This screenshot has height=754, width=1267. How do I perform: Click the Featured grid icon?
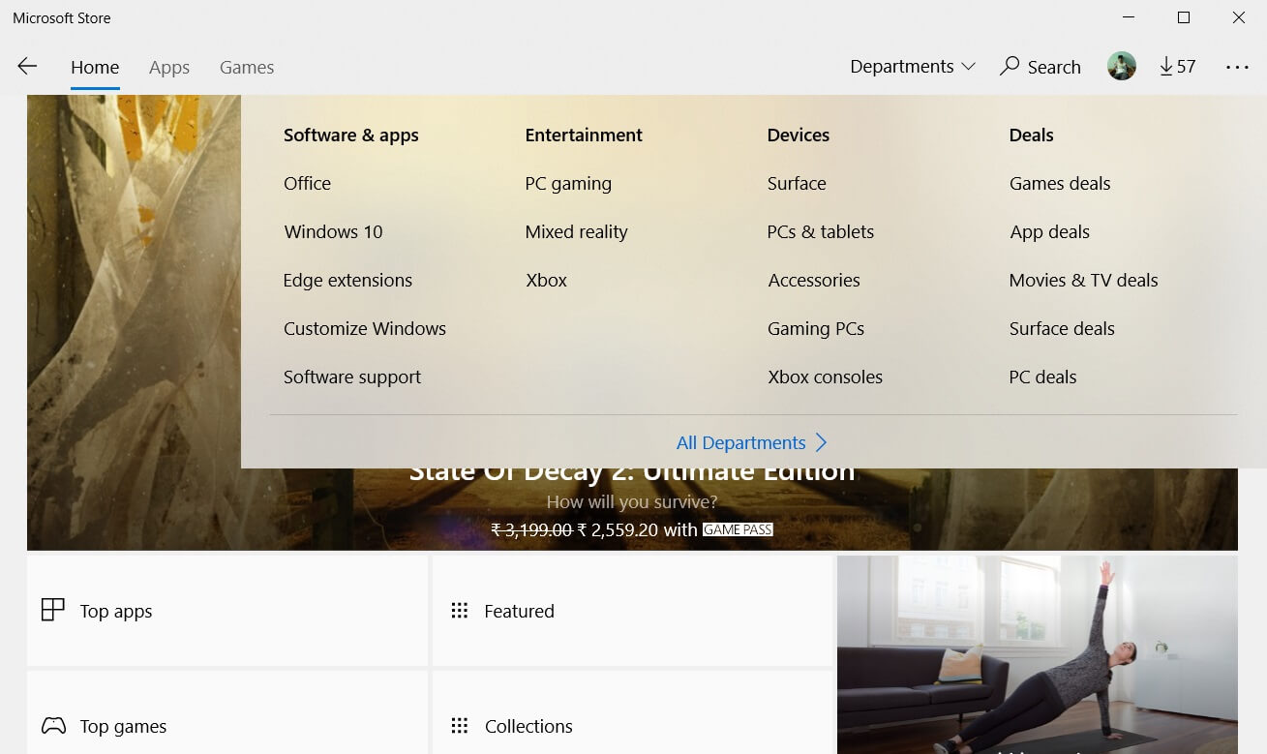460,611
